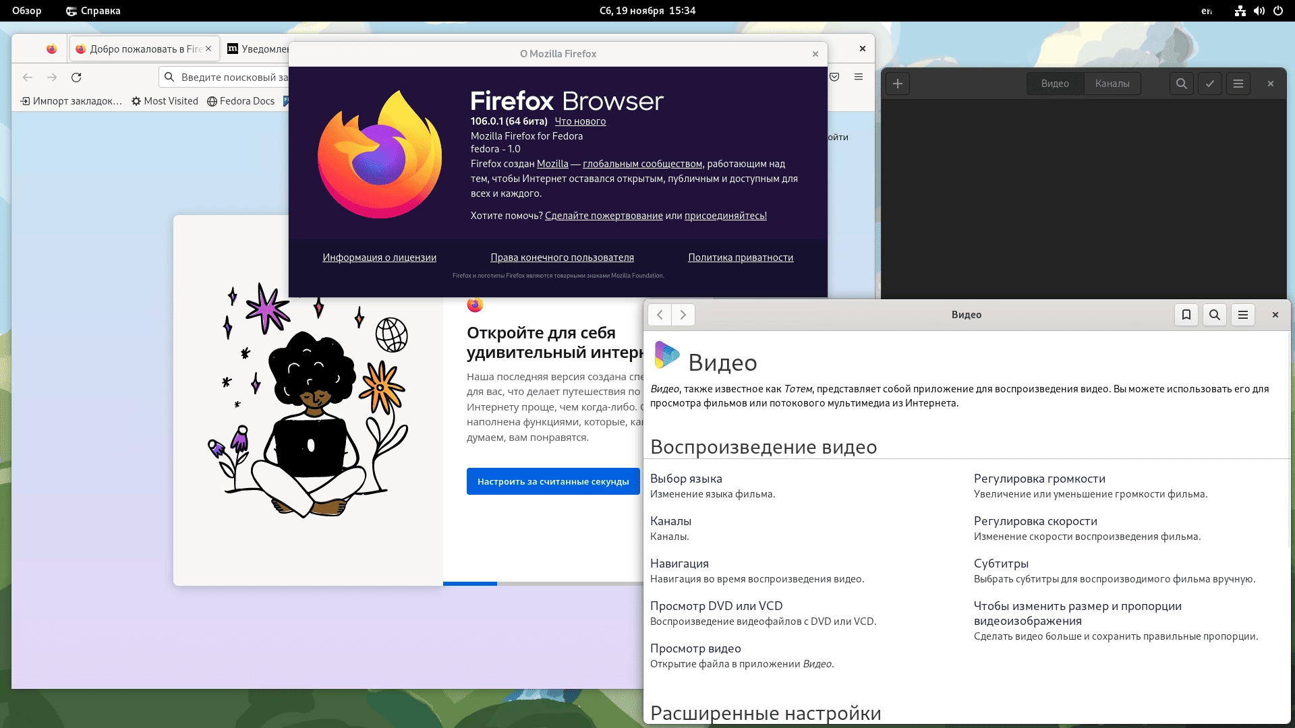
Task: Switch keyboard layout indicator 'en'
Action: (x=1207, y=11)
